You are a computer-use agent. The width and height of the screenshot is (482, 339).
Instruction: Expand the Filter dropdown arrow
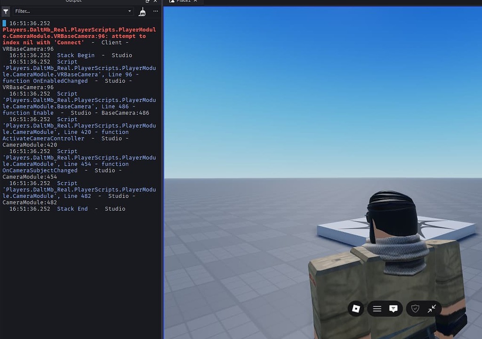129,11
